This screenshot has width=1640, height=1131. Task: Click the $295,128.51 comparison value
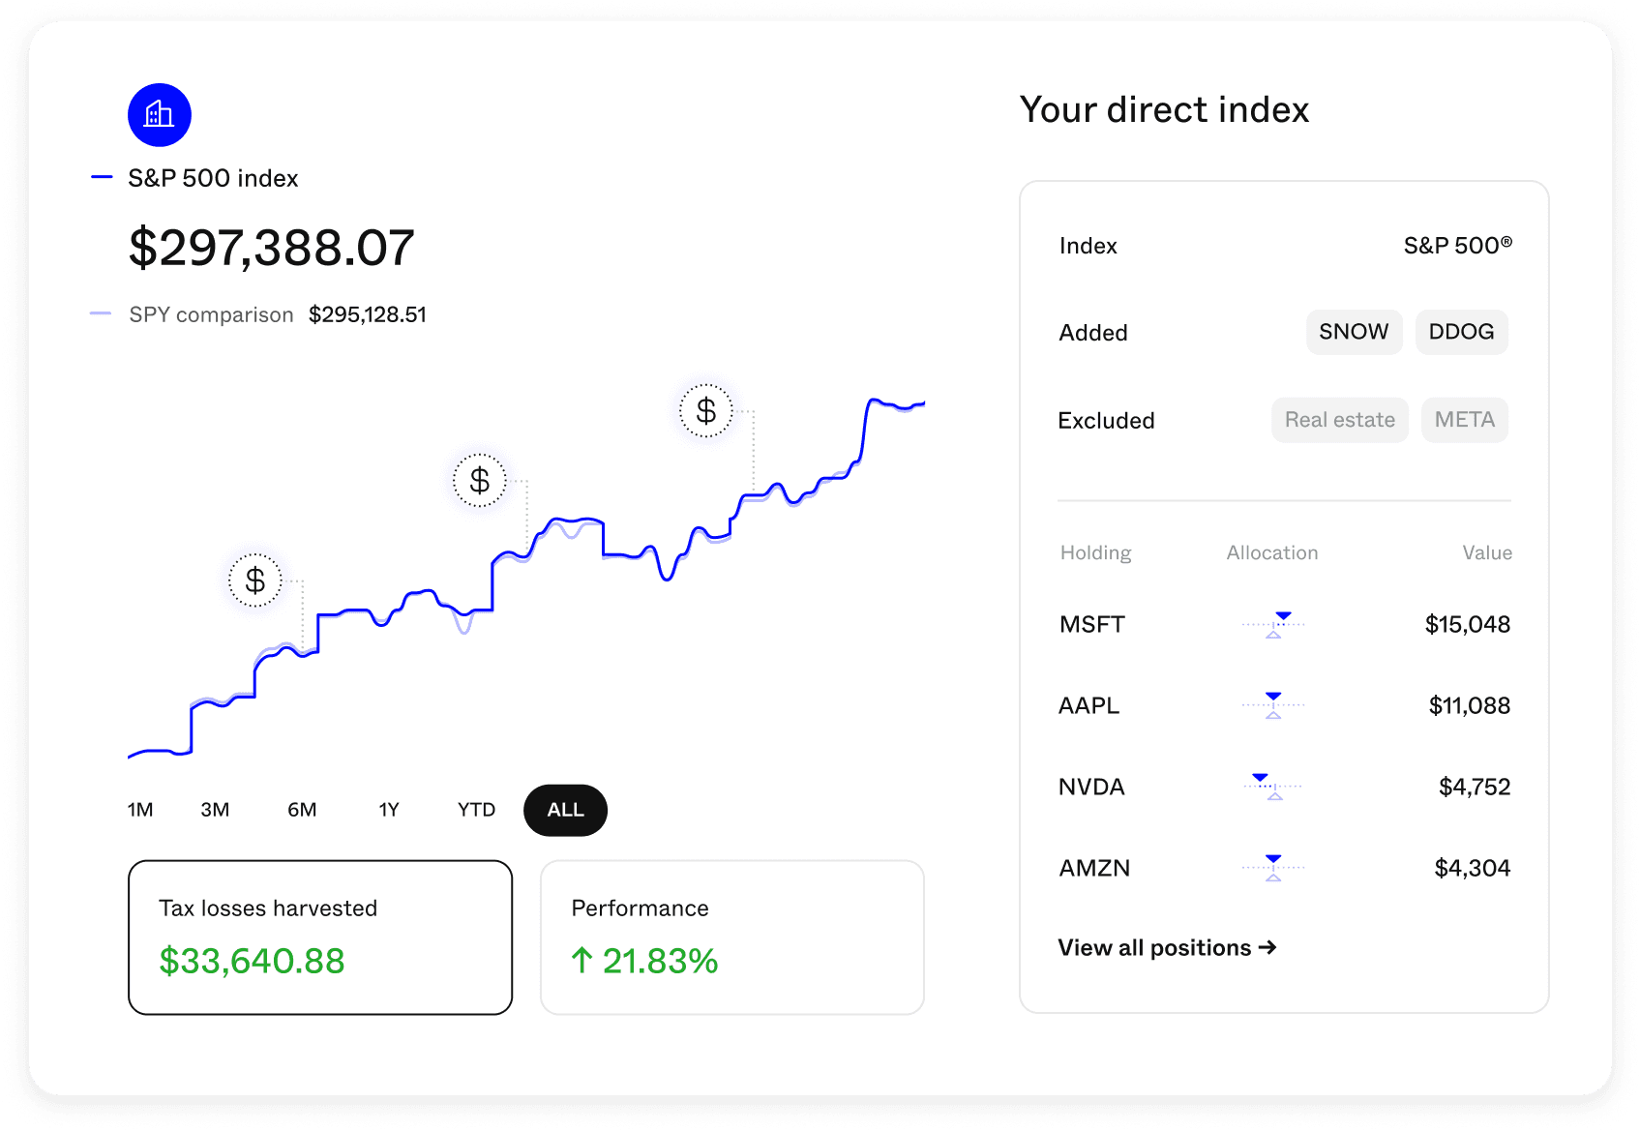(x=368, y=314)
